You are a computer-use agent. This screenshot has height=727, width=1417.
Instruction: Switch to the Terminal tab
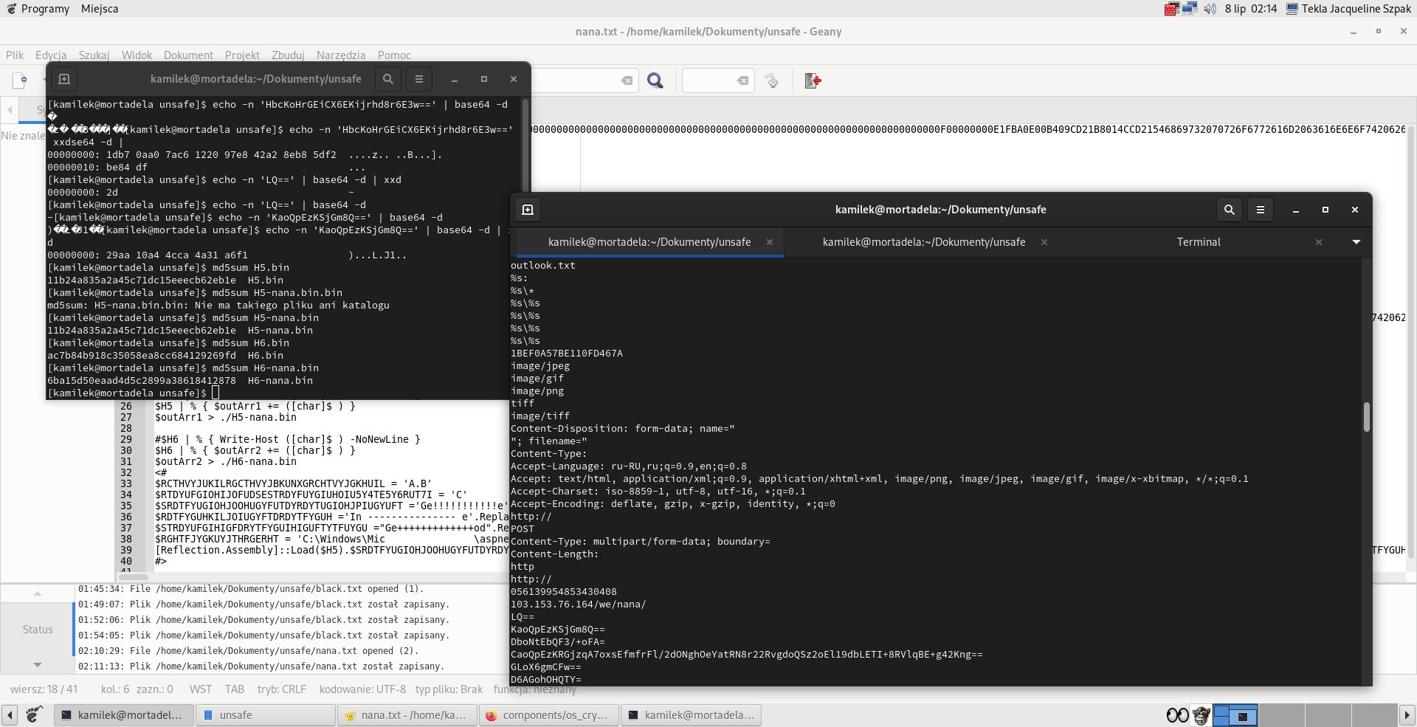tap(1199, 242)
